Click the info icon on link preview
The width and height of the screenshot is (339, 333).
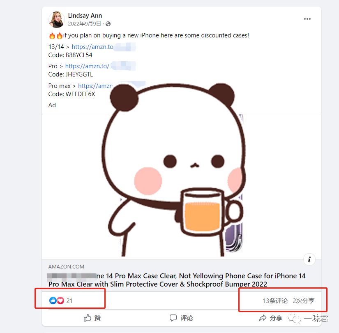point(309,259)
